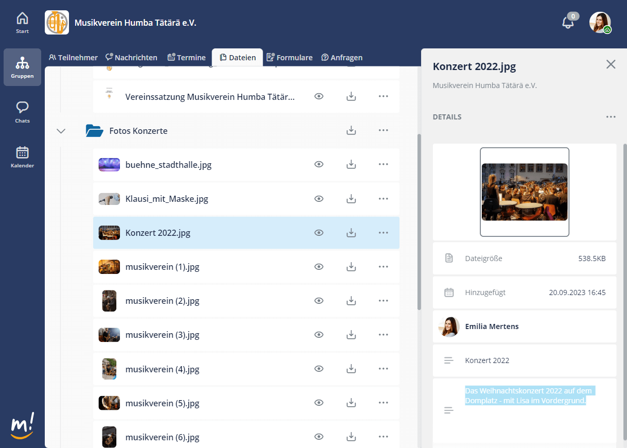Click the user profile avatar
Screen dimensions: 627x448
click(600, 23)
